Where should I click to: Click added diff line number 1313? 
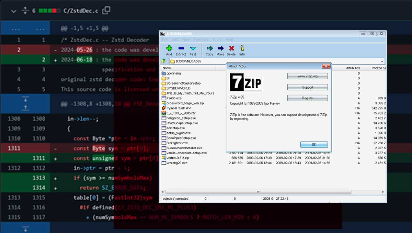(x=39, y=178)
